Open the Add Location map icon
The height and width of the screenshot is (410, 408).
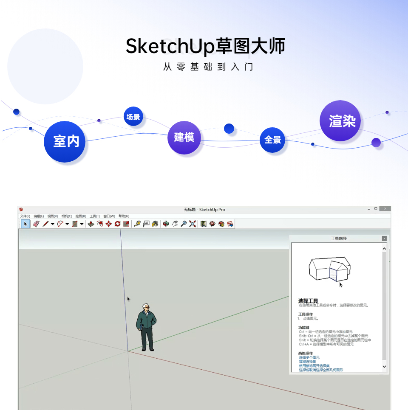pos(204,224)
